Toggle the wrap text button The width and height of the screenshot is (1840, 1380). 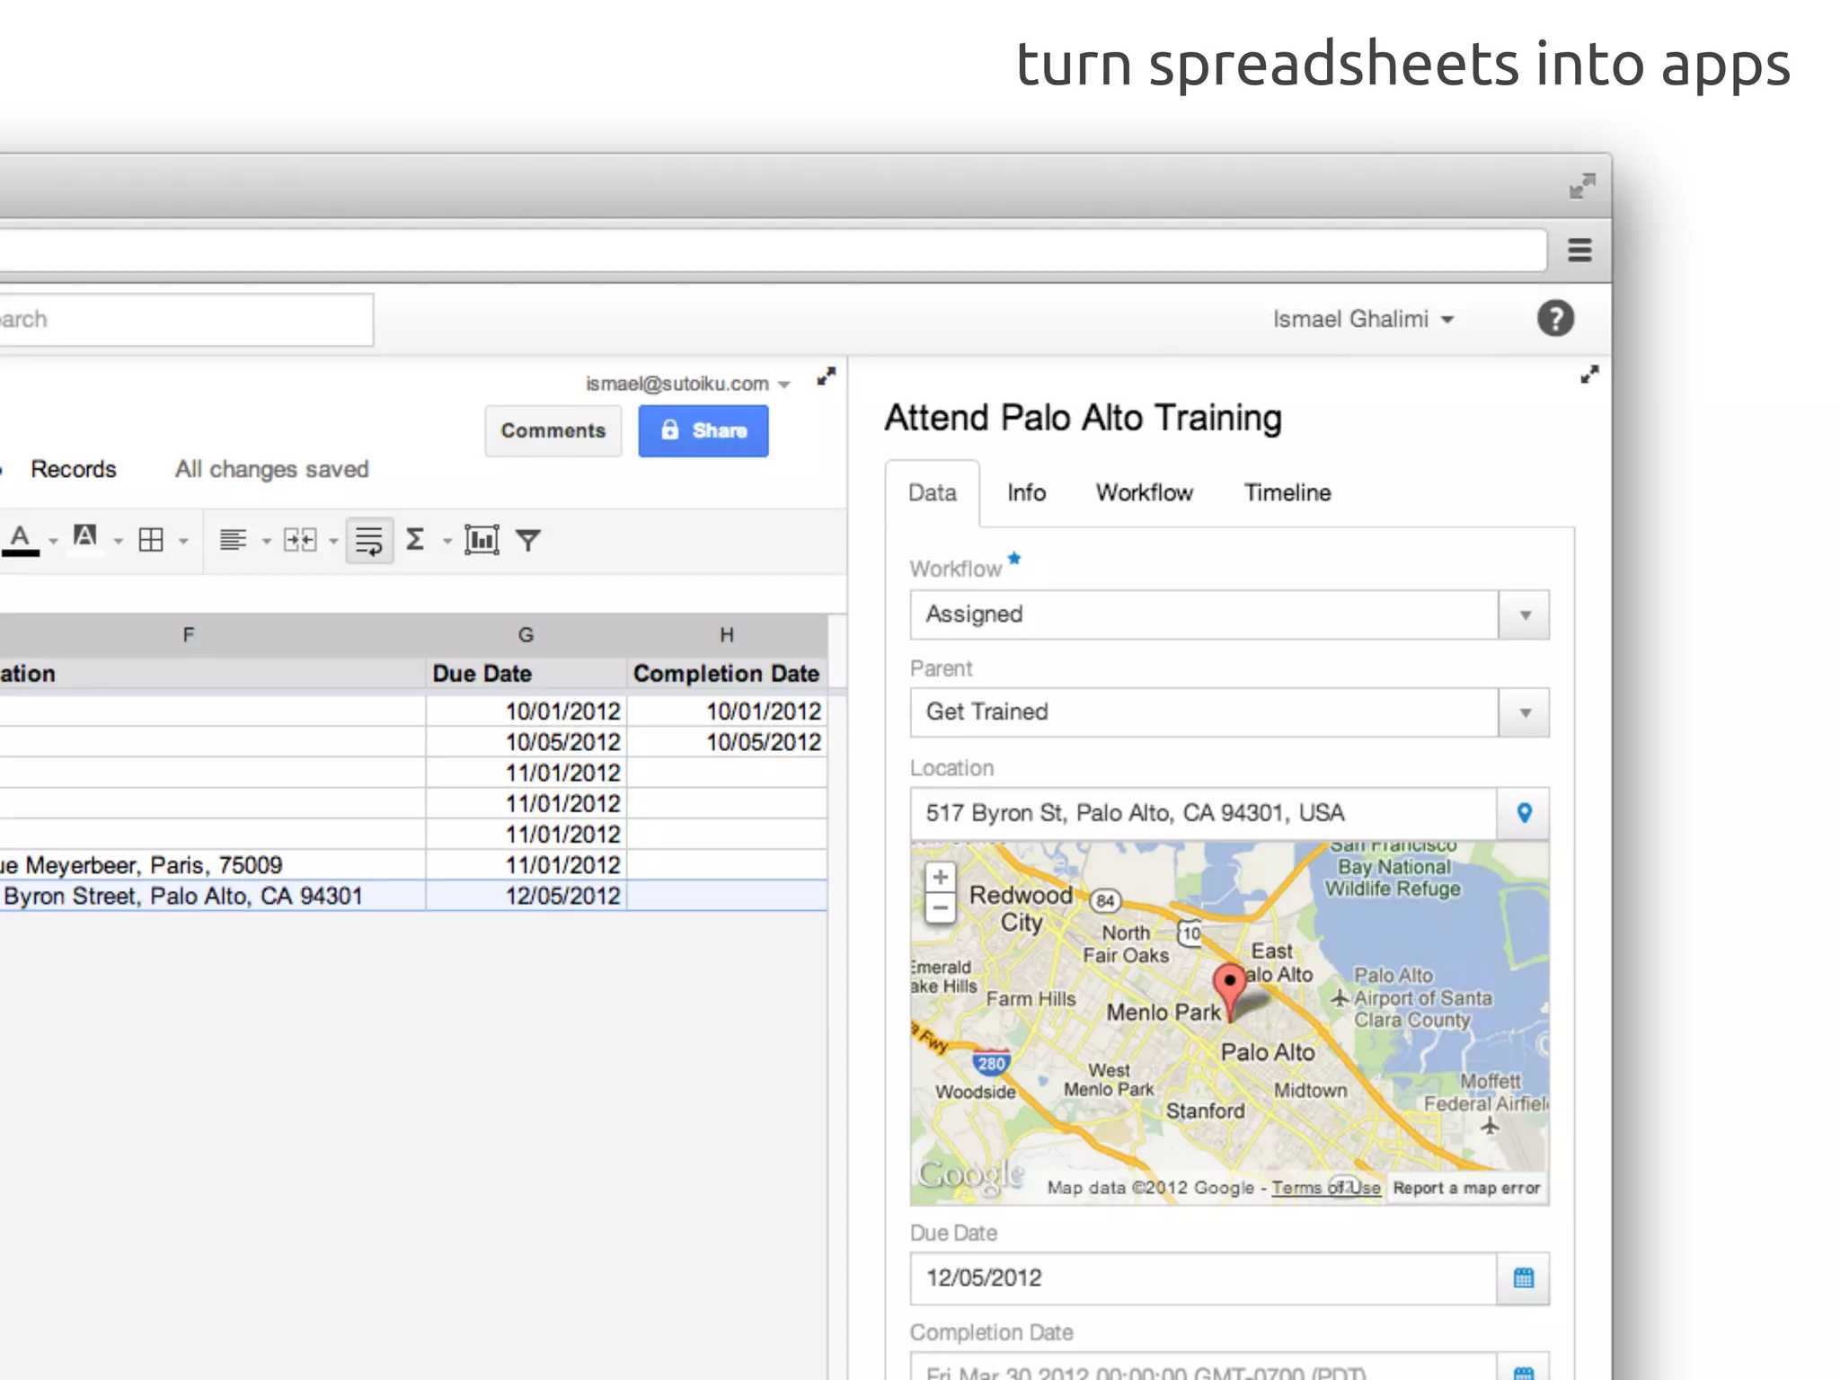coord(369,540)
